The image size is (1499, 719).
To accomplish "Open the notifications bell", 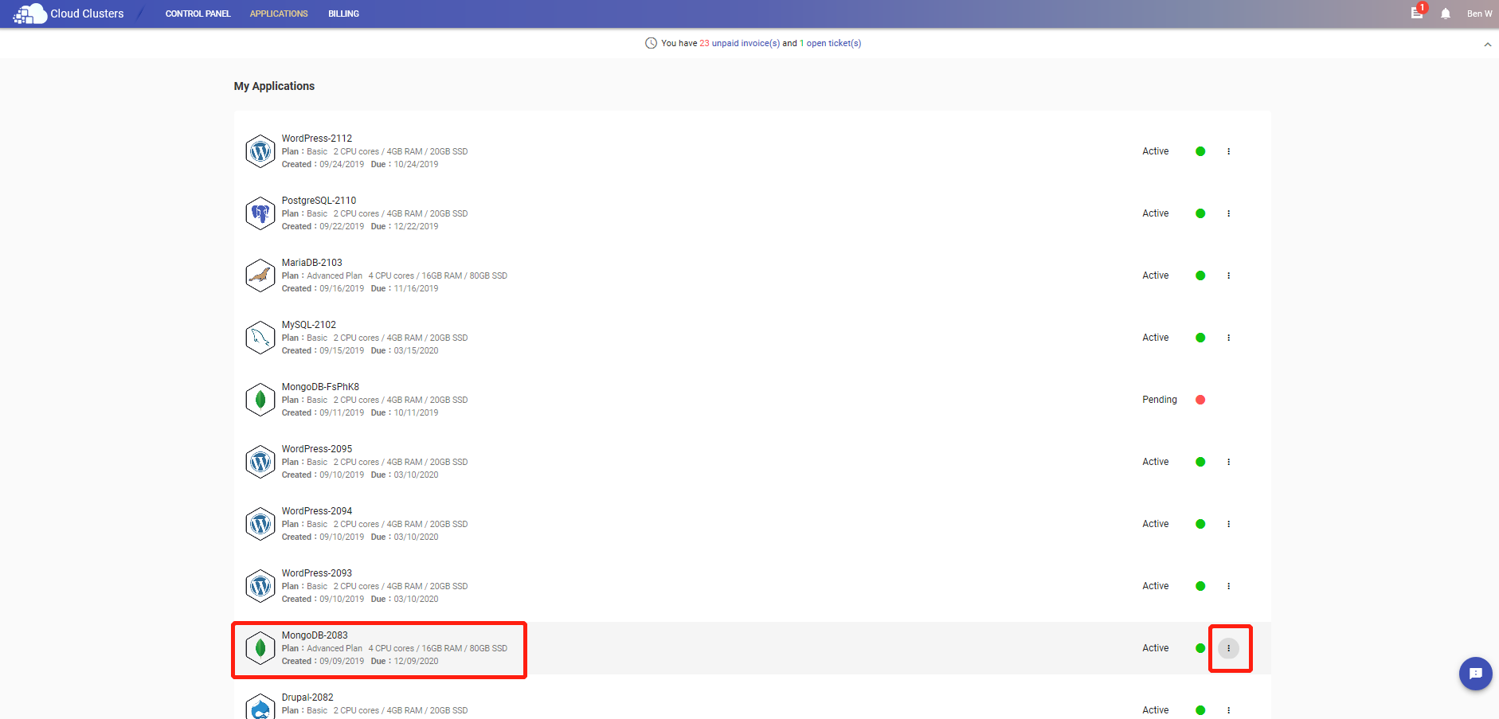I will coord(1446,14).
